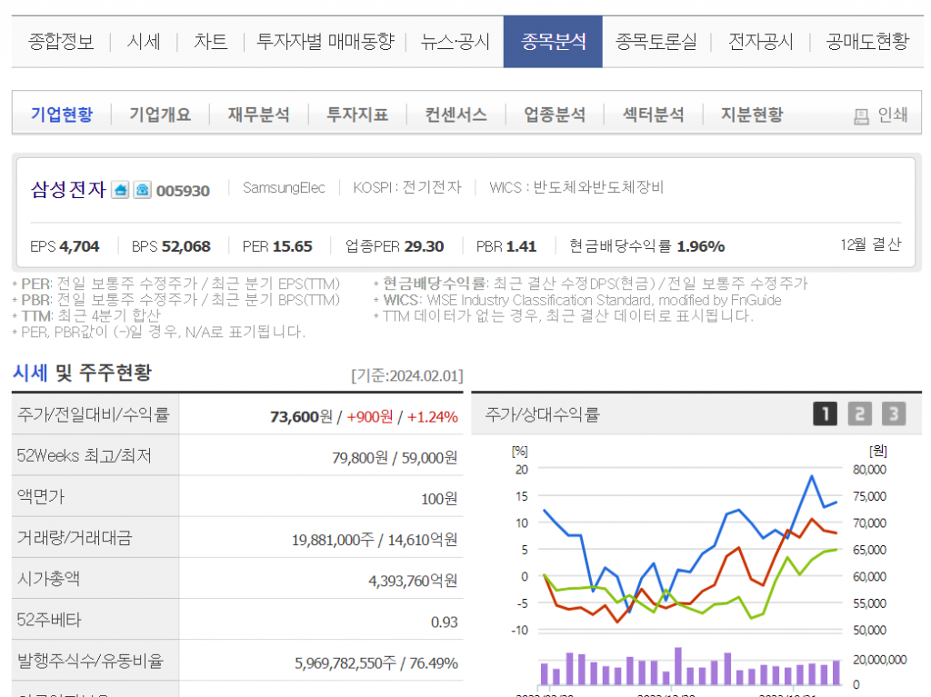
Task: Click 5,969,782,550주 / 76.49% cell
Action: [x=376, y=663]
